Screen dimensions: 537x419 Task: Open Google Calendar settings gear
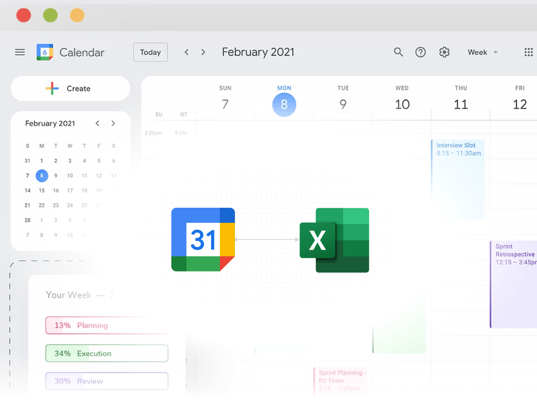444,52
